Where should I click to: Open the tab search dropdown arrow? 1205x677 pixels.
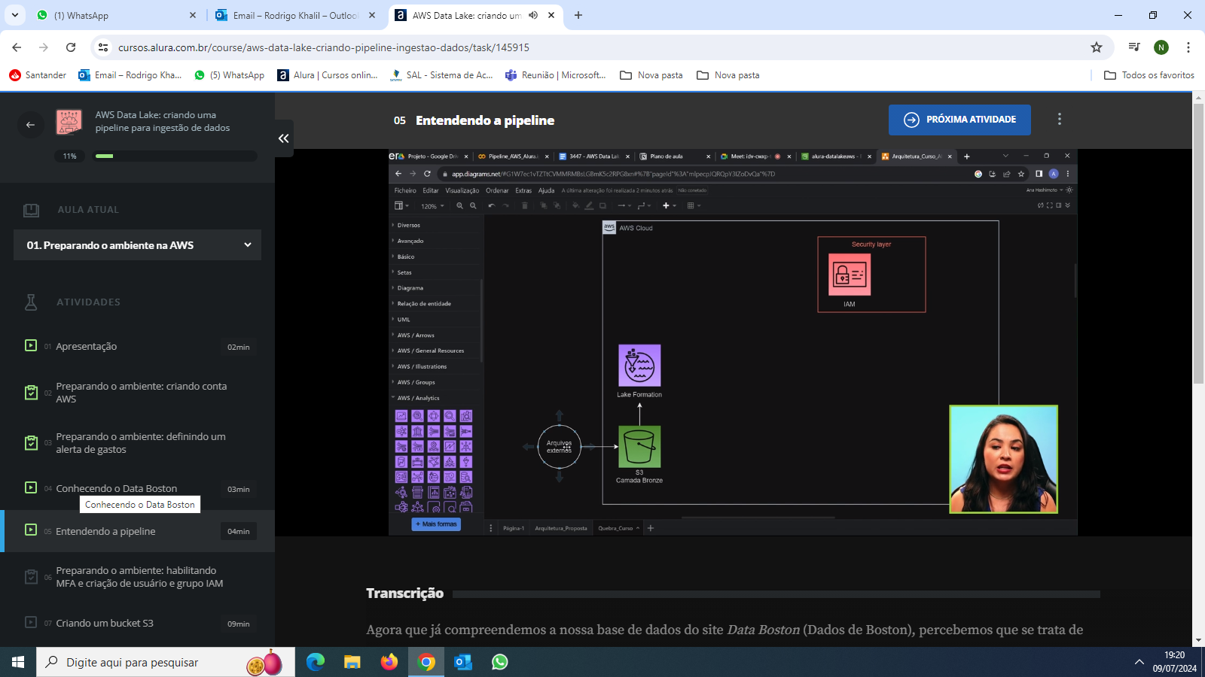click(15, 15)
